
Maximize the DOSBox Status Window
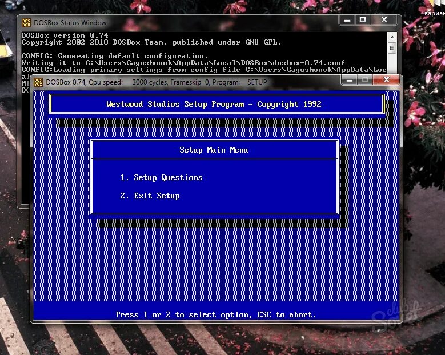pyautogui.click(x=363, y=19)
